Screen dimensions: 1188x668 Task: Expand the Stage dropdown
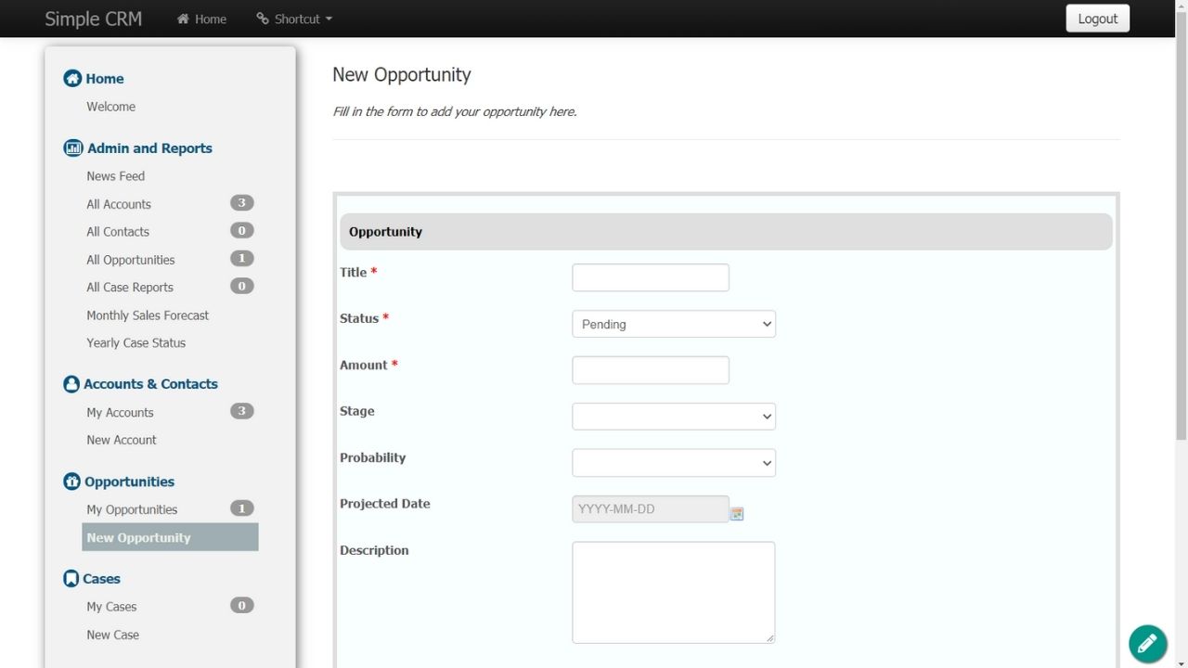point(673,417)
